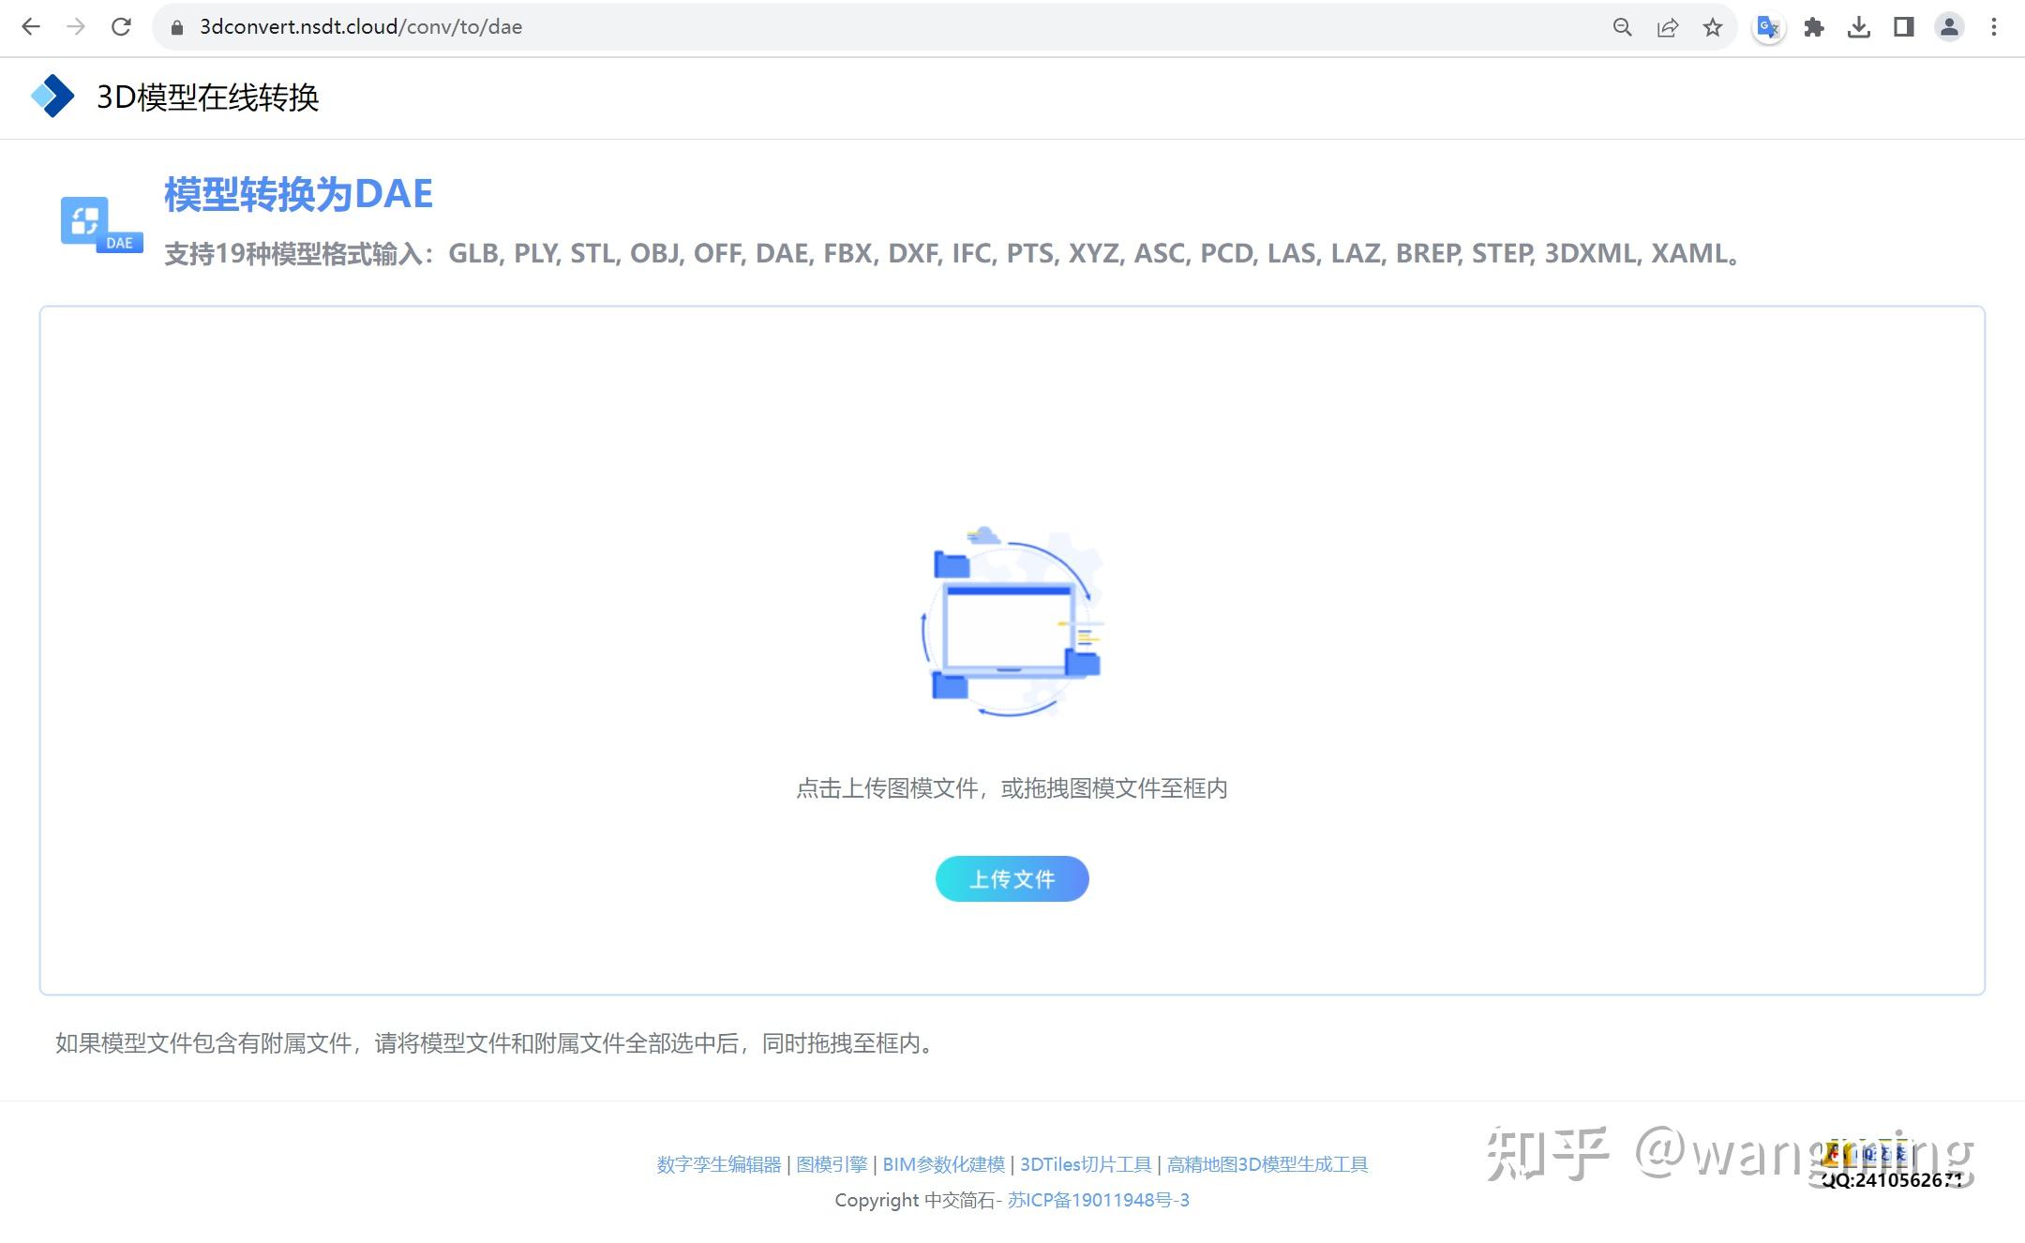Click the 上传文件 upload button

tap(1012, 878)
